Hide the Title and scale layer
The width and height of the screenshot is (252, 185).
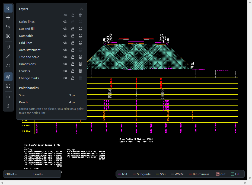coord(65,57)
